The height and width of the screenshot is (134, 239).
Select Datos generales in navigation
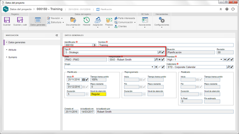point(32,42)
